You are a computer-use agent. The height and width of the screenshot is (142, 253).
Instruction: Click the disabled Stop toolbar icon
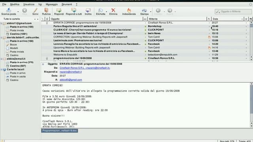(x=25, y=11)
